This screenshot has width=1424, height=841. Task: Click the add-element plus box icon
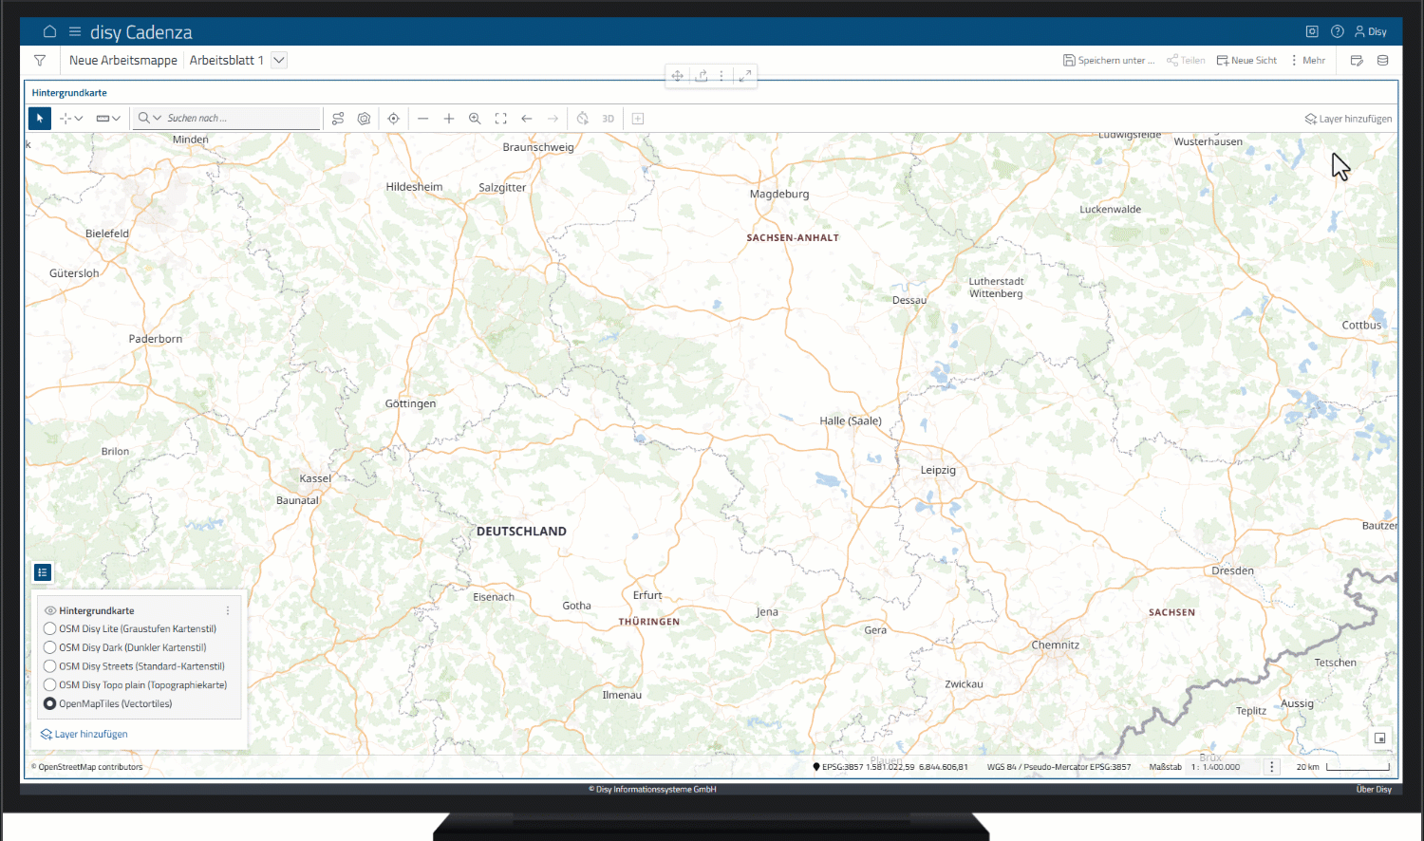[638, 119]
